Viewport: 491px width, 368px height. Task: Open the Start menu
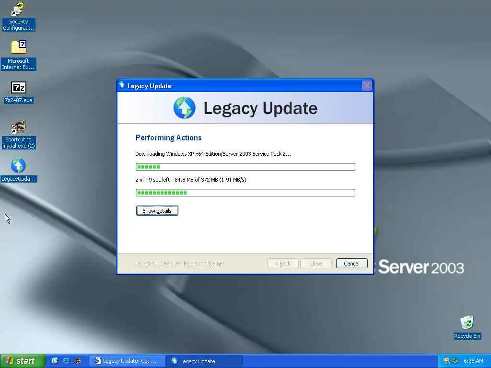click(x=23, y=361)
